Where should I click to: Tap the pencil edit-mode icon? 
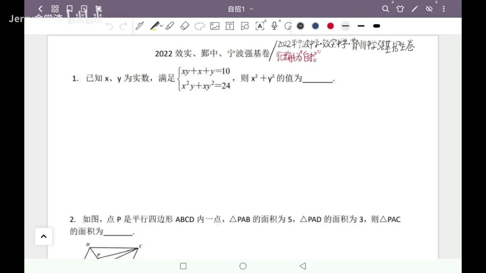(x=415, y=9)
